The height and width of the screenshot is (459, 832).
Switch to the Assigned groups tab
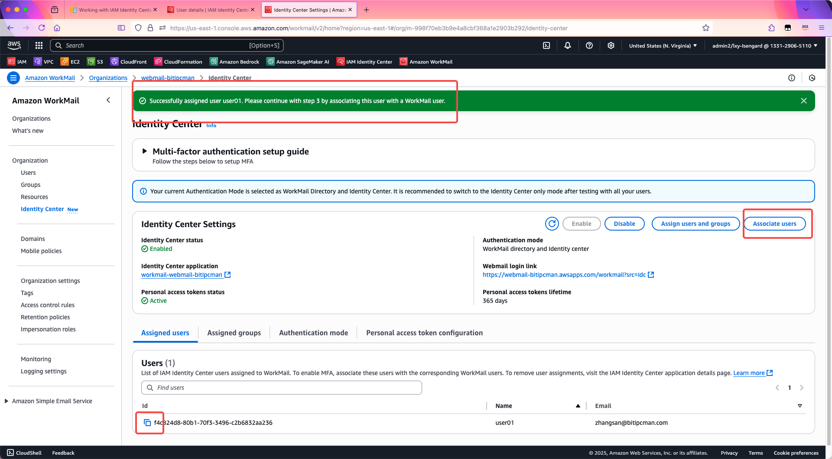(234, 333)
